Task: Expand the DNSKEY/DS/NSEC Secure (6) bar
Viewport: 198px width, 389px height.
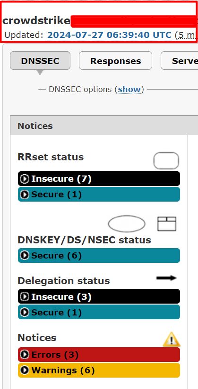Action: (99, 255)
